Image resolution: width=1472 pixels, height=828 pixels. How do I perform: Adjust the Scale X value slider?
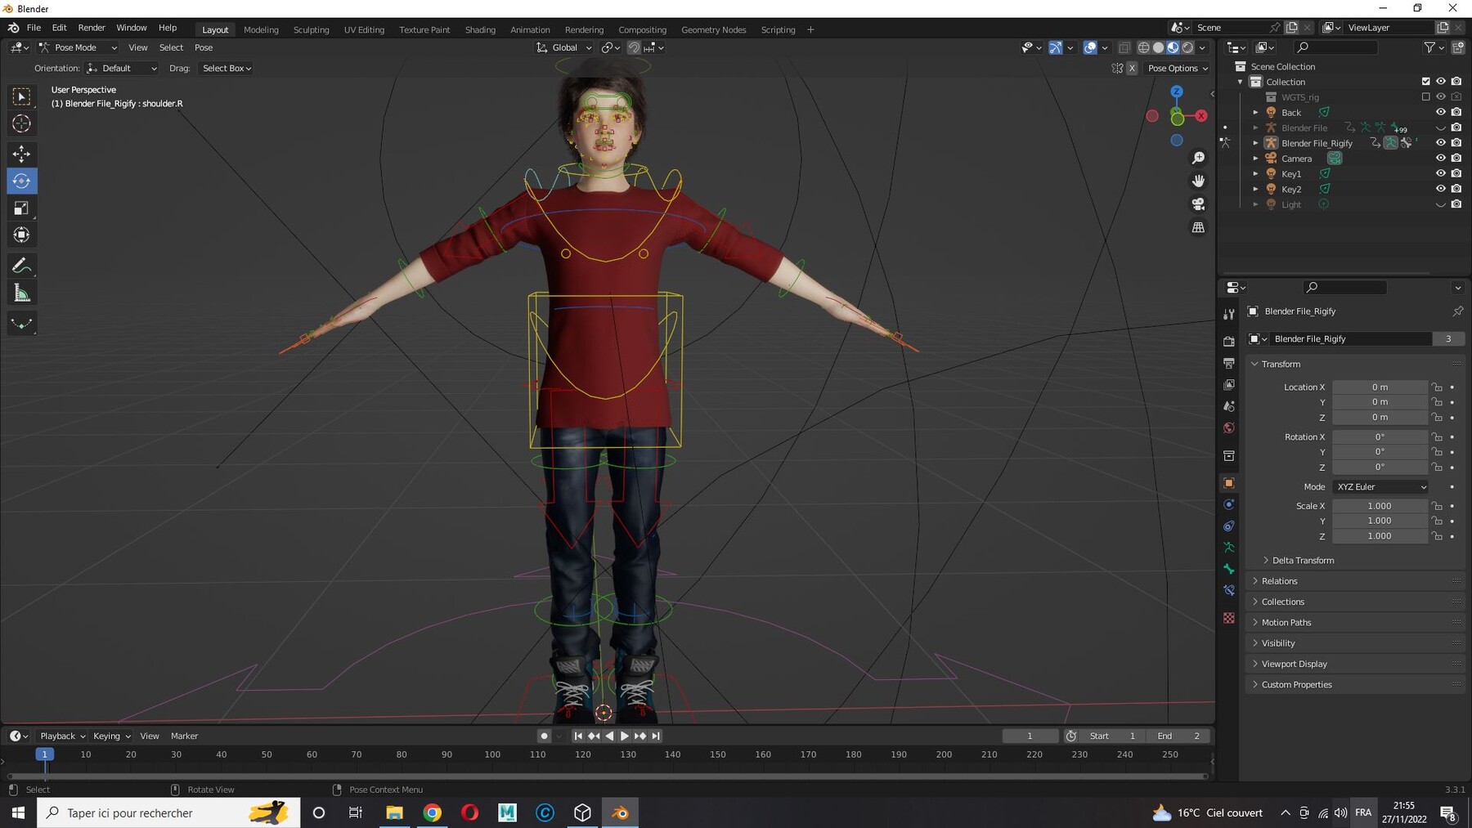tap(1380, 505)
